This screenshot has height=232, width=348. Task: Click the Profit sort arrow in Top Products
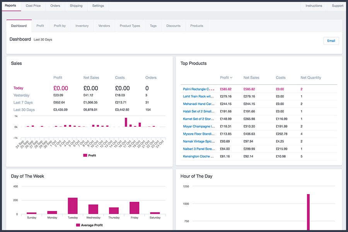coord(231,78)
